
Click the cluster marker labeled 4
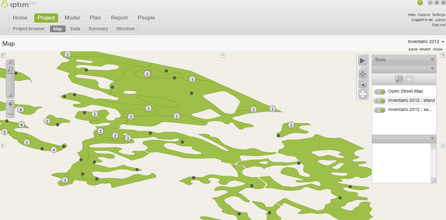pos(54,150)
